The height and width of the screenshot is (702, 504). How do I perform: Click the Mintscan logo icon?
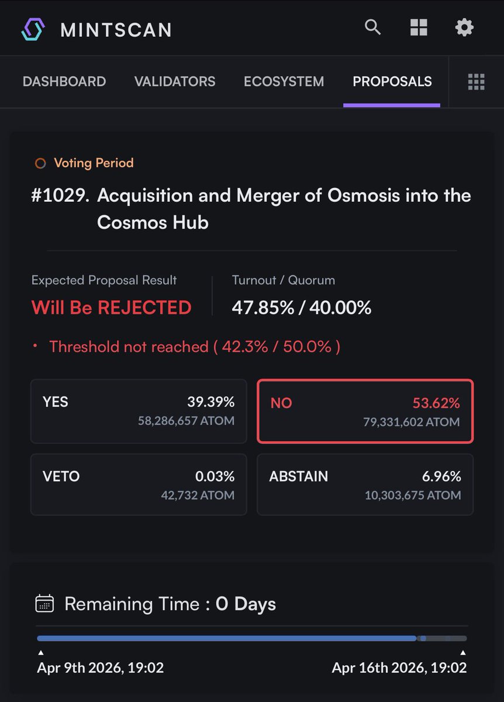pos(33,29)
